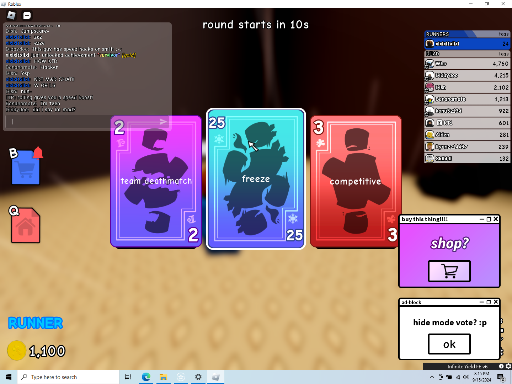Click the 'rolling gives you a speed boost' tip
512x384 pixels.
coord(49,97)
